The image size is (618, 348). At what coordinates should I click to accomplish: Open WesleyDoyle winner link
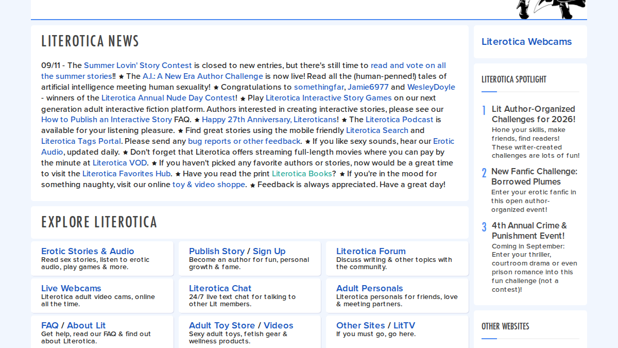432,87
